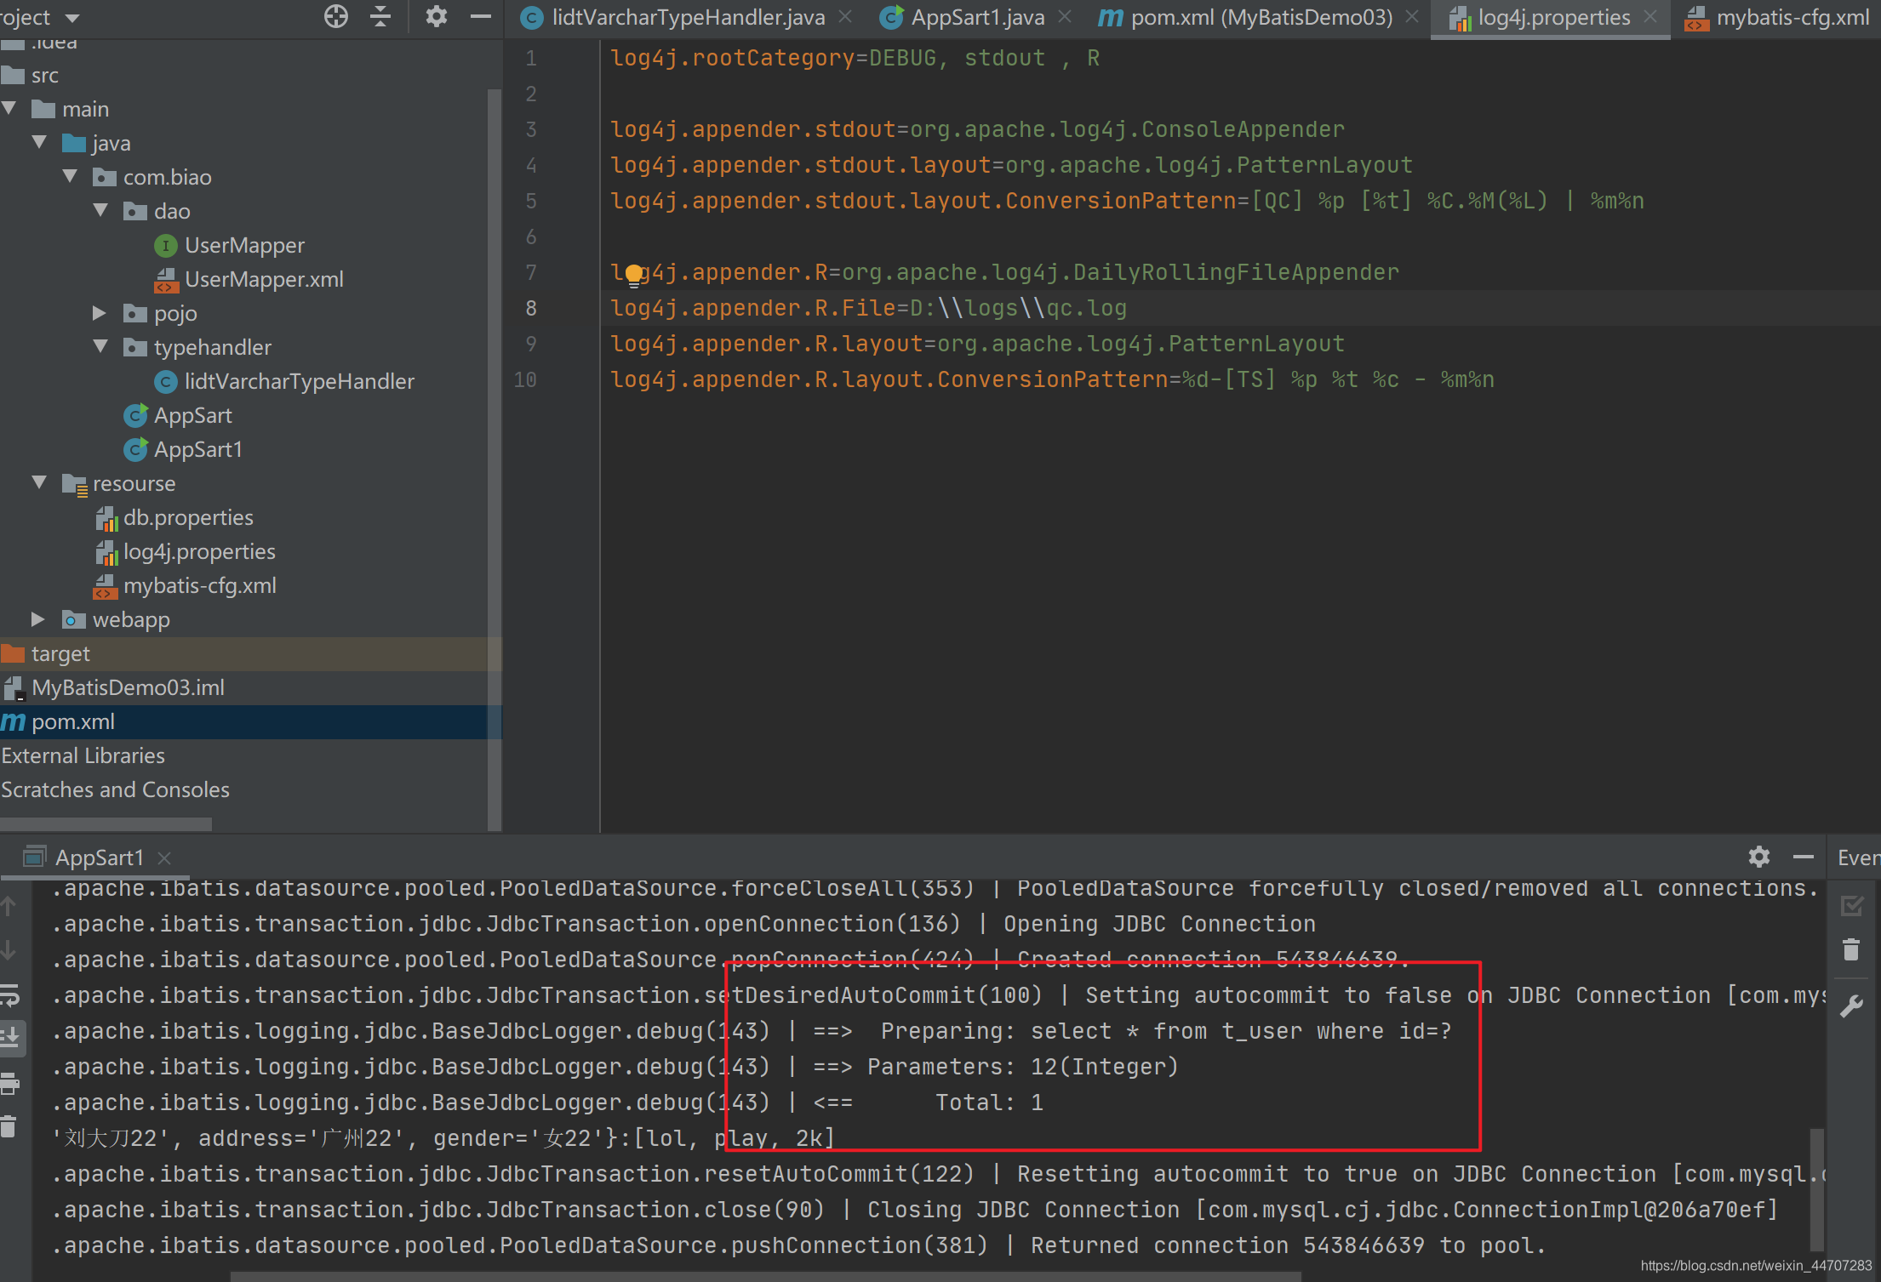Open Project panel settings gear

pos(436,16)
